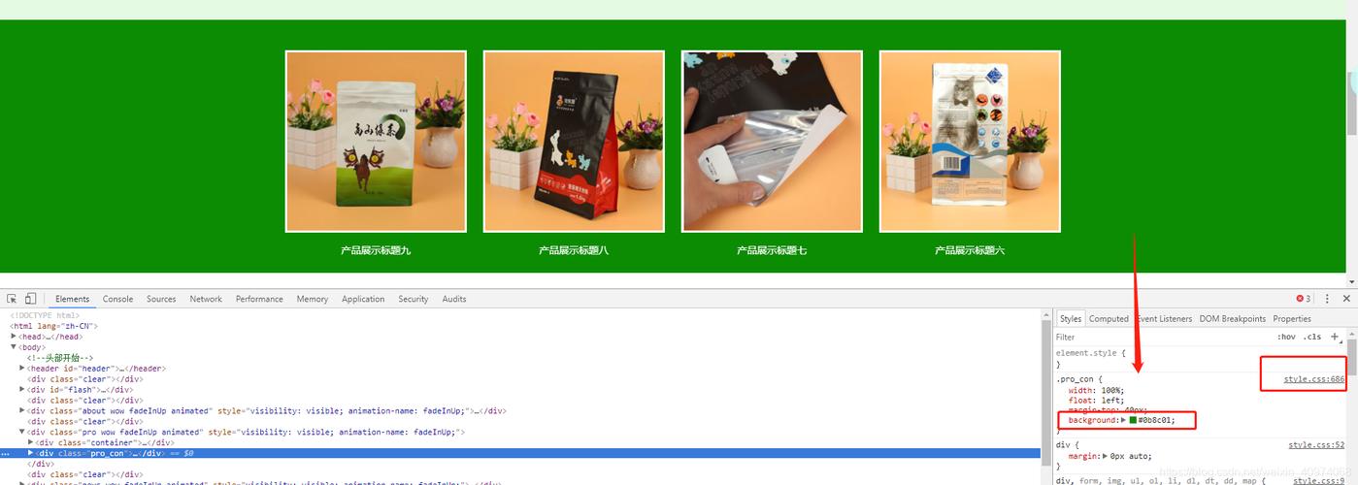Expand the header id="header" node
This screenshot has height=485, width=1358.
[x=22, y=369]
